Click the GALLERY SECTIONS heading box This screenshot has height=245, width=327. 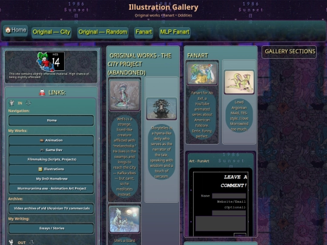click(x=289, y=52)
